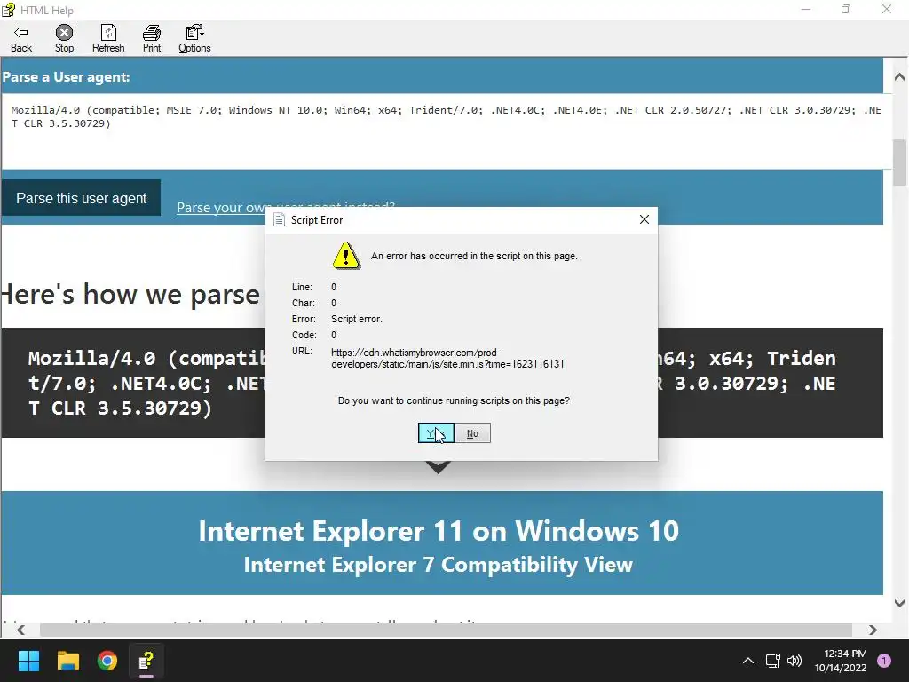Click the Internet Explorer 11 on Windows 10 heading
Image resolution: width=909 pixels, height=682 pixels.
[439, 531]
